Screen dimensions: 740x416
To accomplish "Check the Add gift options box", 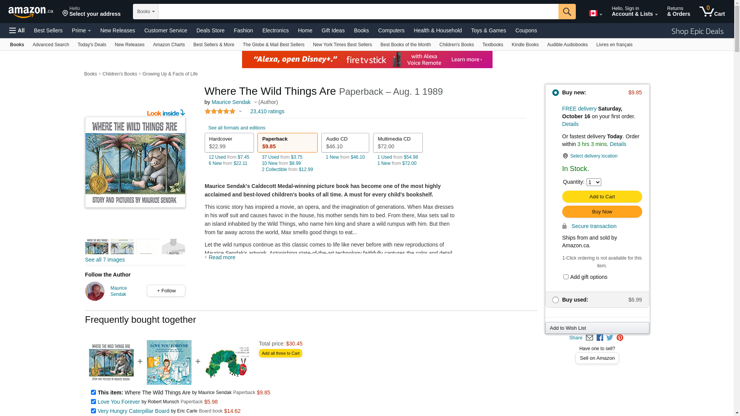I will (x=566, y=277).
